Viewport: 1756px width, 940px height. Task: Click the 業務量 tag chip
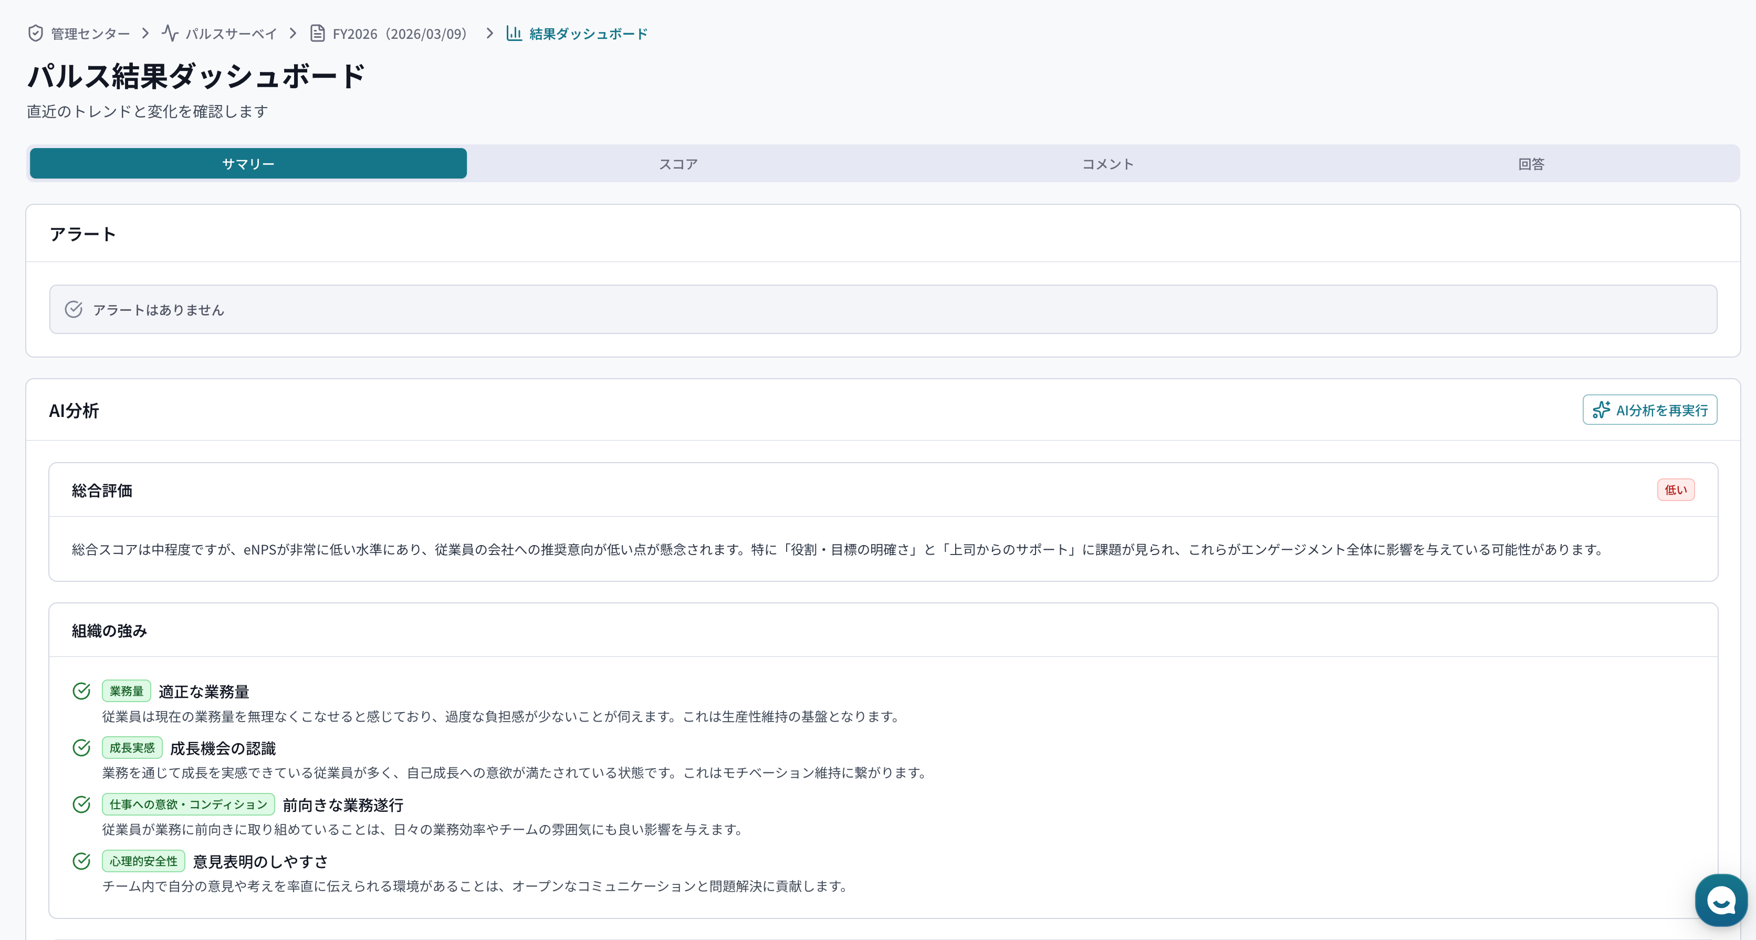126,691
